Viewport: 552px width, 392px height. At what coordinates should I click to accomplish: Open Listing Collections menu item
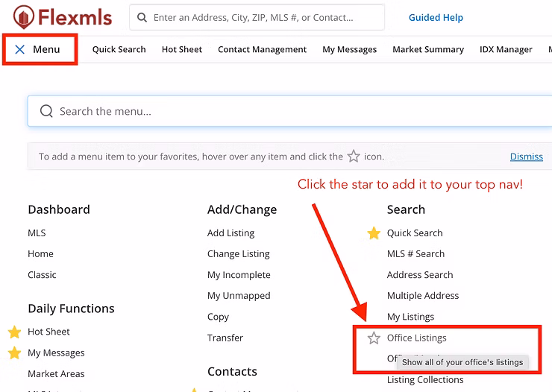click(424, 380)
